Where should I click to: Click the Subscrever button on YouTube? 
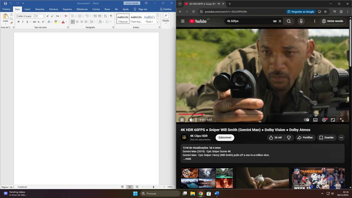[225, 138]
